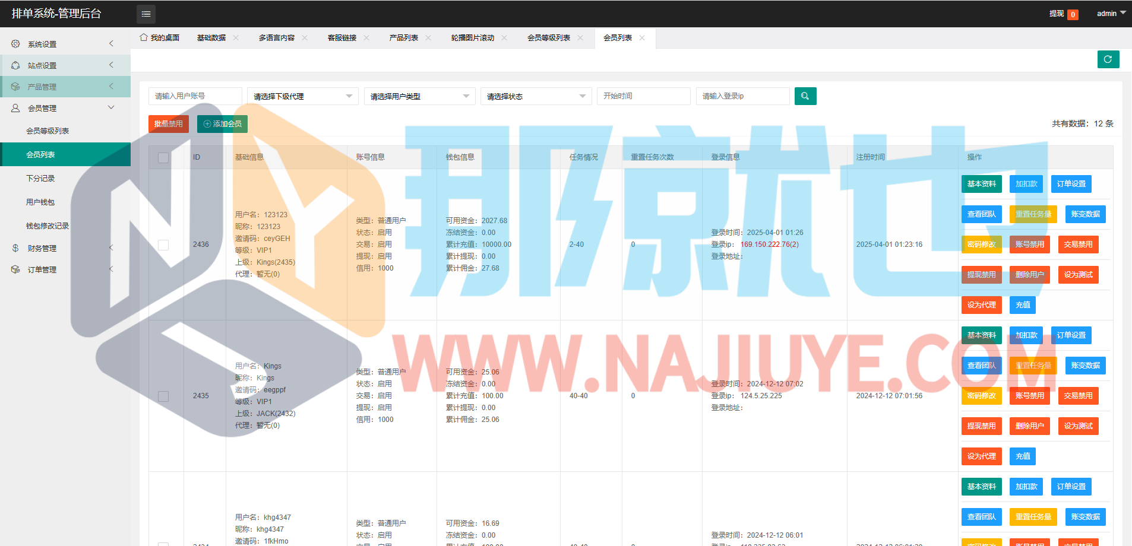
Task: Click the 请输入用户账号 input field
Action: (195, 96)
